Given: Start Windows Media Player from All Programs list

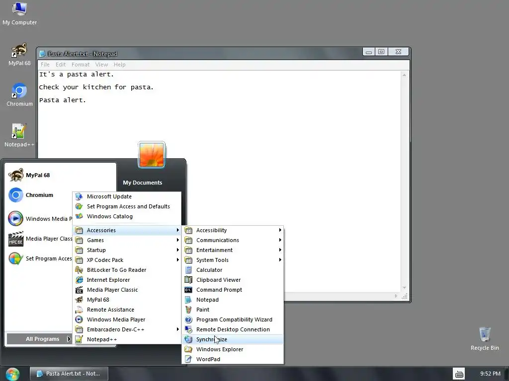Looking at the screenshot, I should click(x=127, y=319).
